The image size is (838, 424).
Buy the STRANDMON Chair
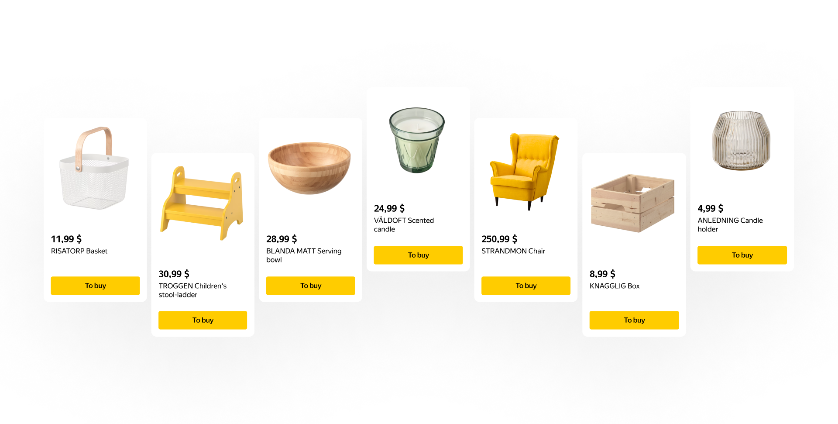tap(525, 286)
